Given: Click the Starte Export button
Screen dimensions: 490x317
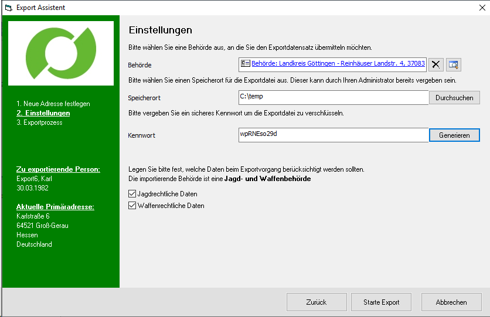Looking at the screenshot, I should click(x=382, y=302).
